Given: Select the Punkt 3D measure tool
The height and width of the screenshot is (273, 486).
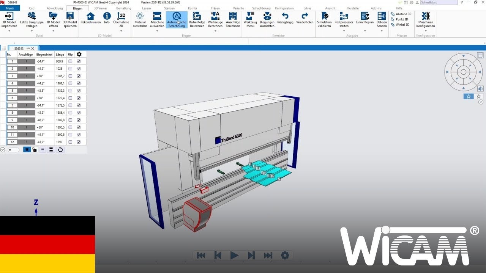Looking at the screenshot, I should pos(400,19).
